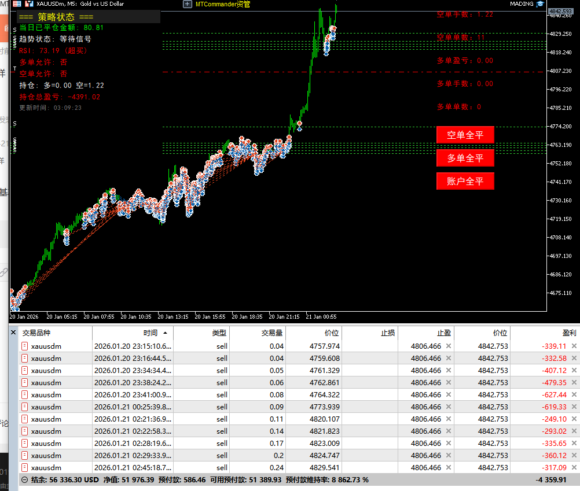Collapse the balance summary row
The height and width of the screenshot is (491, 580).
point(24,480)
